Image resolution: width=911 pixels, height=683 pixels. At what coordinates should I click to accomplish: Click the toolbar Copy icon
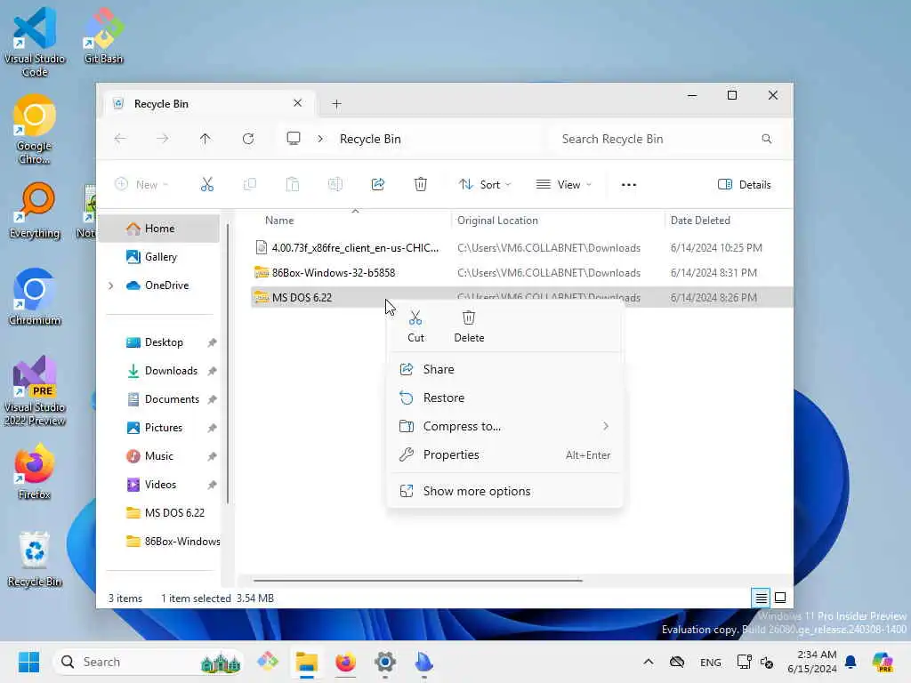click(x=250, y=185)
